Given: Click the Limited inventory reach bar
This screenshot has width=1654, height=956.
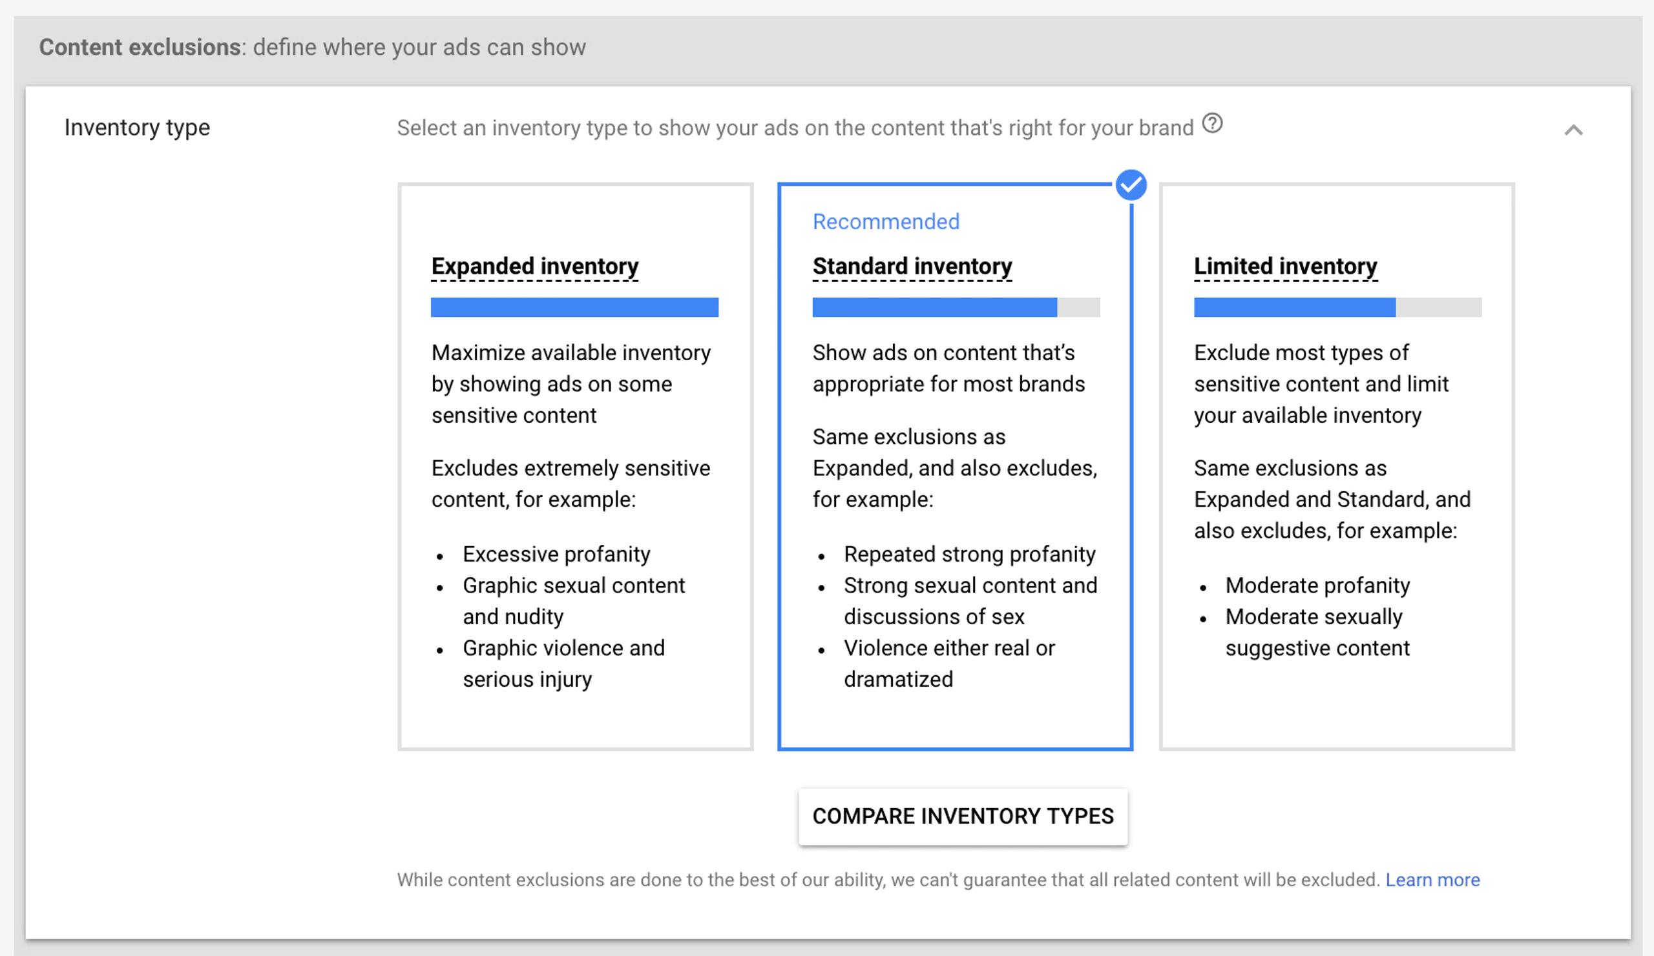Looking at the screenshot, I should pyautogui.click(x=1336, y=307).
